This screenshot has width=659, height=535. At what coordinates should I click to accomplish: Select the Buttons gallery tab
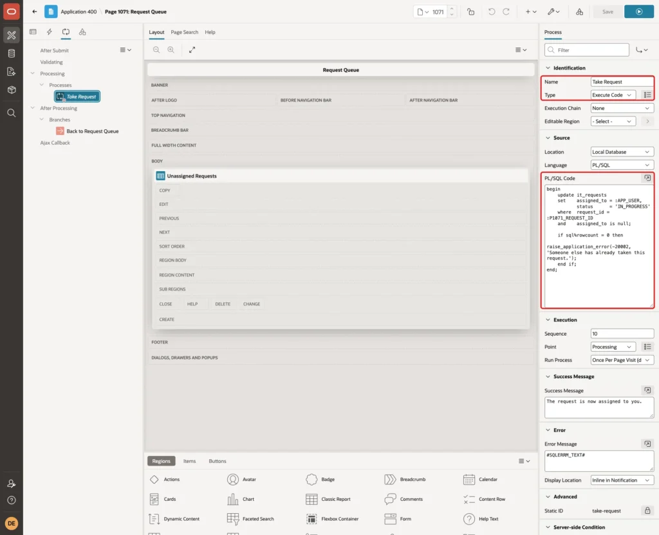click(x=218, y=461)
